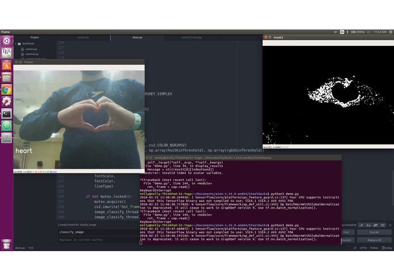Click the question mark dock icon
Screen dimensions: 394x280
7,138
